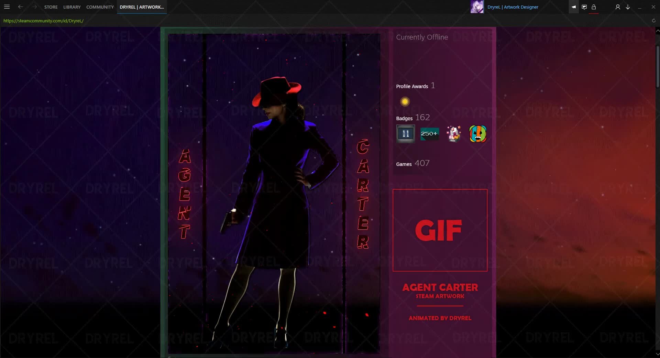660x358 pixels.
Task: Open the Friends & Chat notification icon
Action: 584,7
